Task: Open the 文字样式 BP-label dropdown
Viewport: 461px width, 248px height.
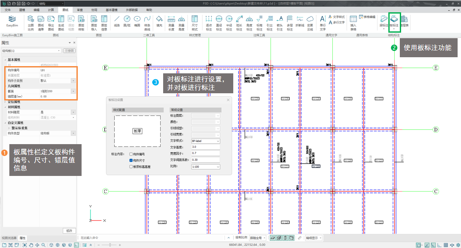Action: [x=206, y=141]
